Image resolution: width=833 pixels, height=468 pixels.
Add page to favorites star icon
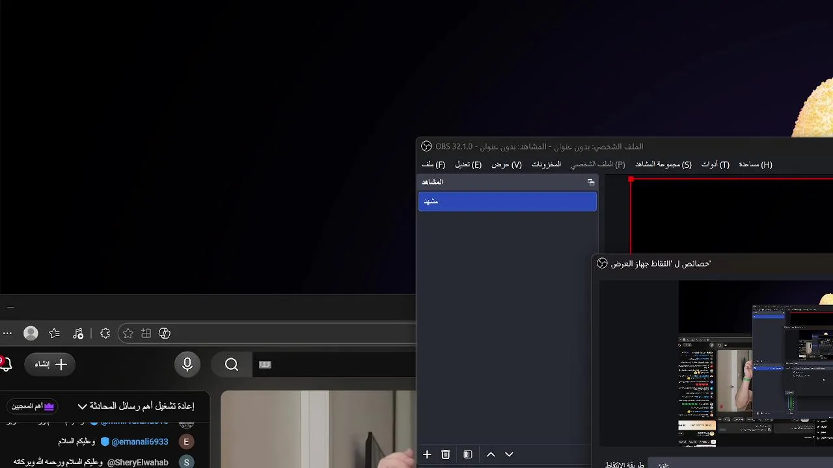[128, 333]
